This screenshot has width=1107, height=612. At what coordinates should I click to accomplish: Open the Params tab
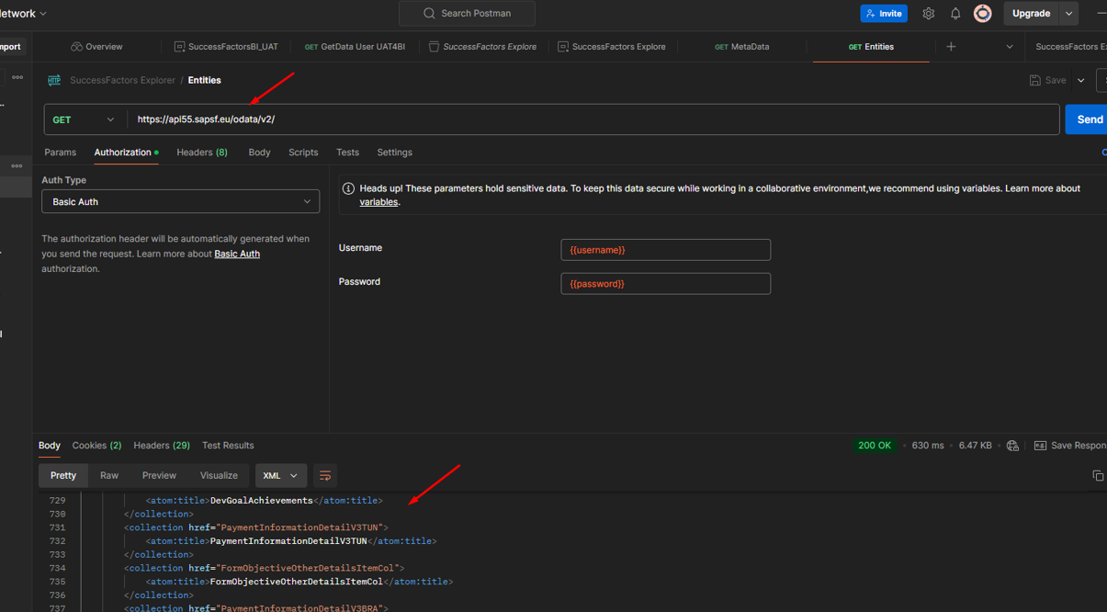[x=61, y=153]
